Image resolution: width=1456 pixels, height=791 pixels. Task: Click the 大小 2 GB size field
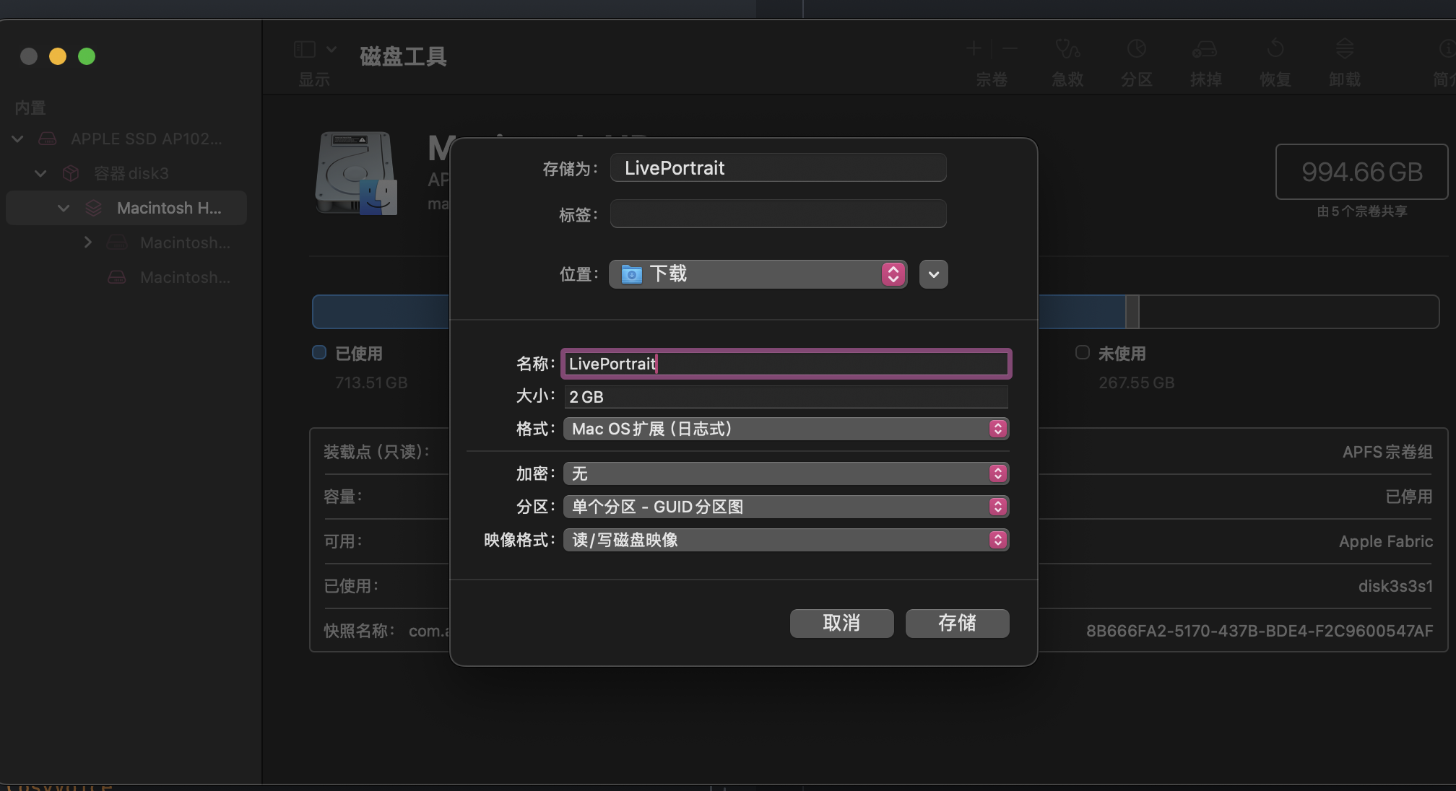pyautogui.click(x=786, y=397)
